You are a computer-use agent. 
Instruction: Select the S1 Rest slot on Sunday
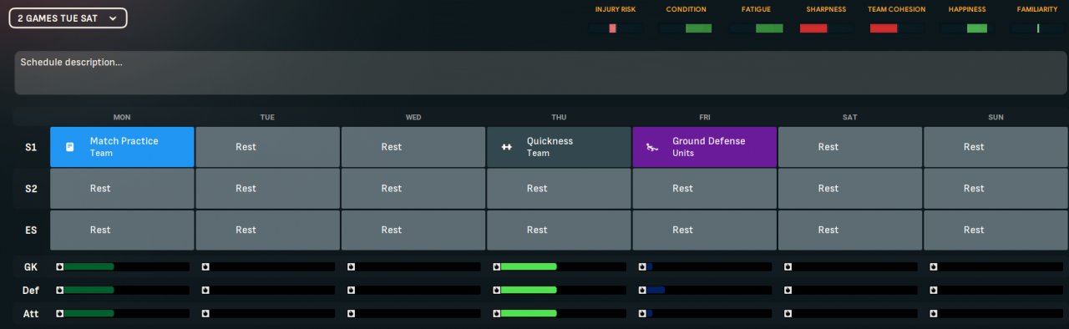tap(996, 147)
